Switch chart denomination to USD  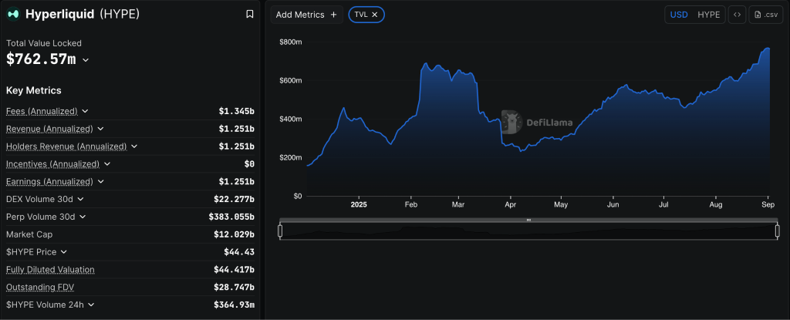click(679, 15)
